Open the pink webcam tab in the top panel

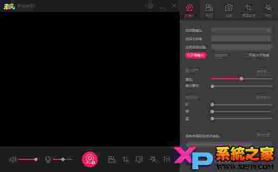coord(189,11)
